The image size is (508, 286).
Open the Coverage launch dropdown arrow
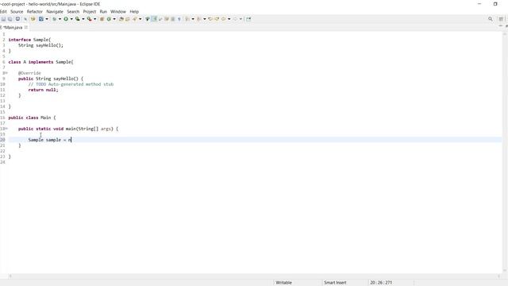pyautogui.click(x=83, y=19)
